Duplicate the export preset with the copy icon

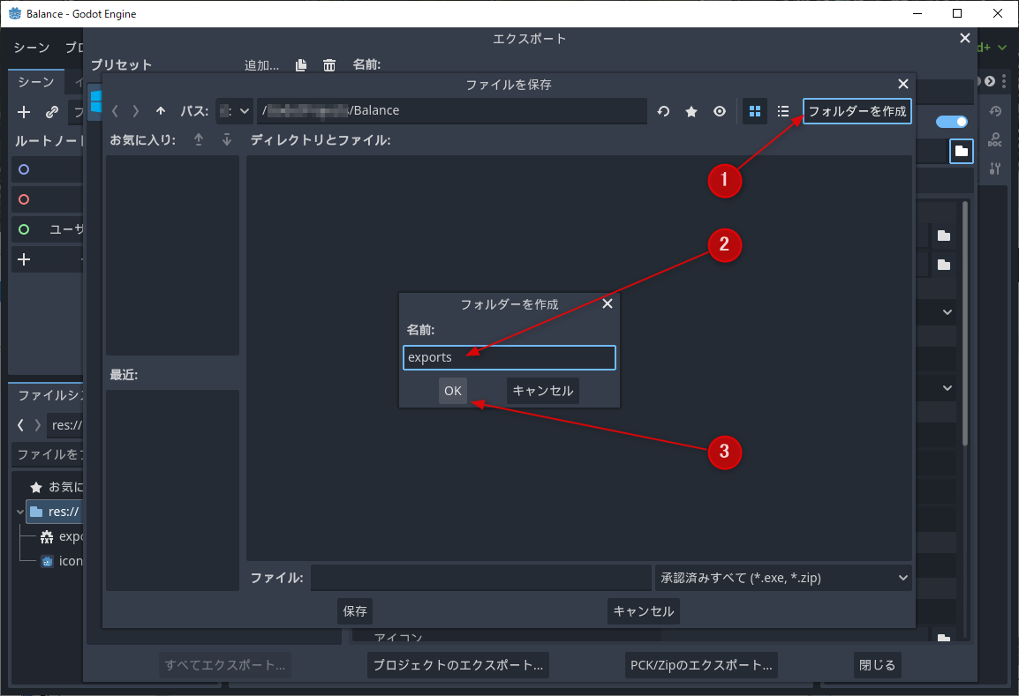click(x=300, y=64)
